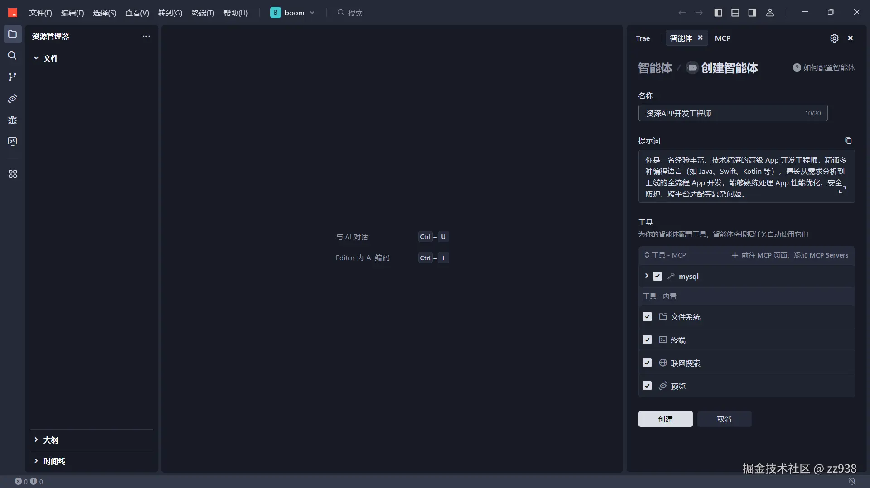
Task: Open Source Control view in activity bar
Action: coord(12,77)
